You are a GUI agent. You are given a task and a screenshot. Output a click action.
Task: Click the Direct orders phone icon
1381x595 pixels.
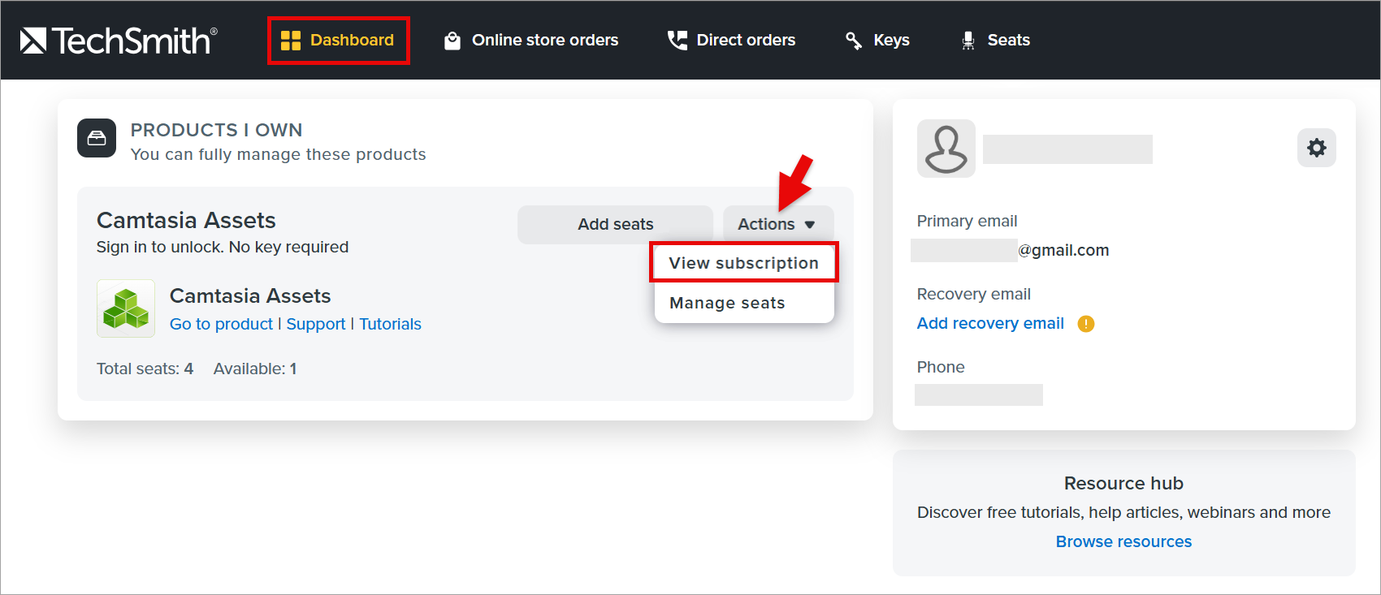(677, 41)
